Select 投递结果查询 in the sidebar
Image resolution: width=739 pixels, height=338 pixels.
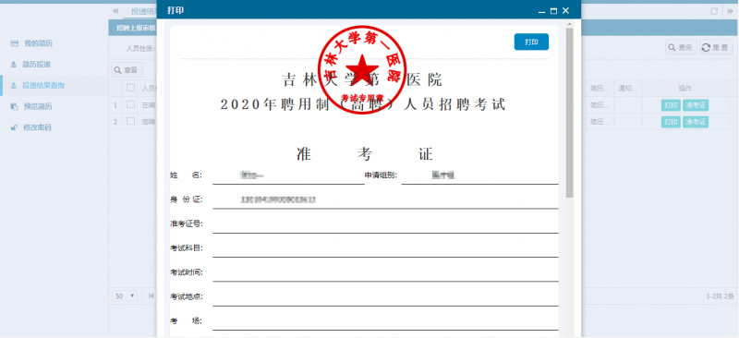pyautogui.click(x=38, y=85)
